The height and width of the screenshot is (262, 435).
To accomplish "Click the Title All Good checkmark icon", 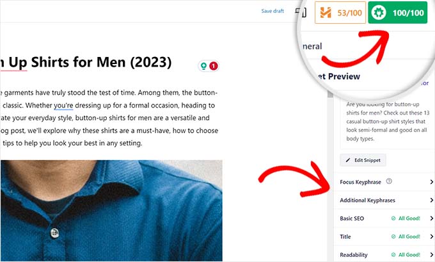I will coord(393,236).
